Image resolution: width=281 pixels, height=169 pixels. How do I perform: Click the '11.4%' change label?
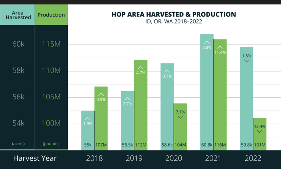pyautogui.click(x=220, y=52)
